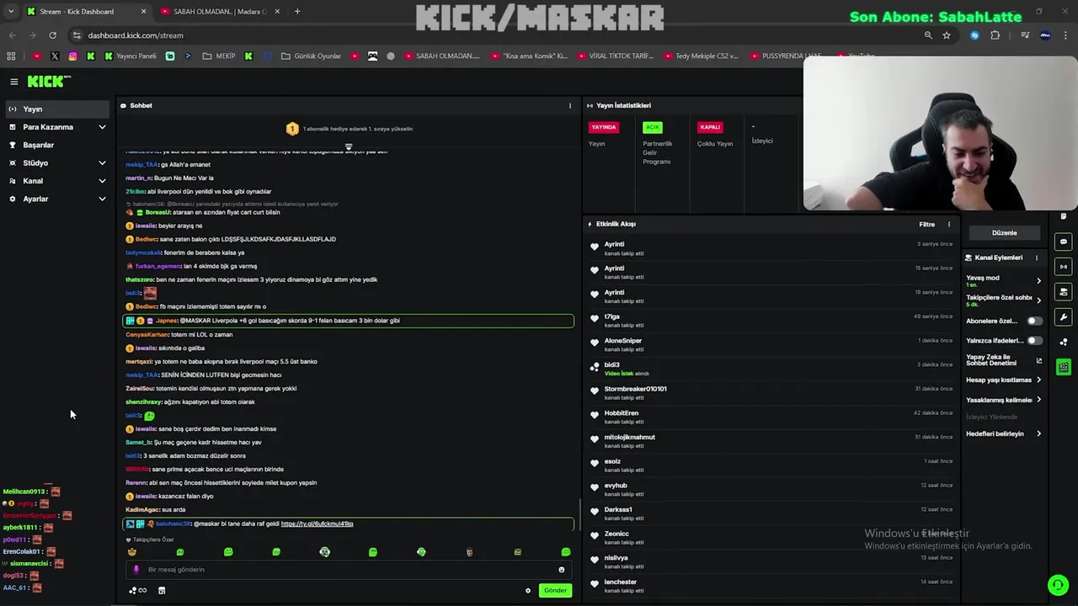Click the purple microphone icon in message box
The image size is (1078, 606).
(x=136, y=570)
